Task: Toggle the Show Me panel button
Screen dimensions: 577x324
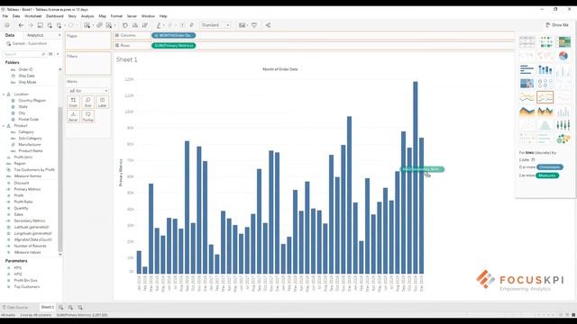Action: pos(557,25)
